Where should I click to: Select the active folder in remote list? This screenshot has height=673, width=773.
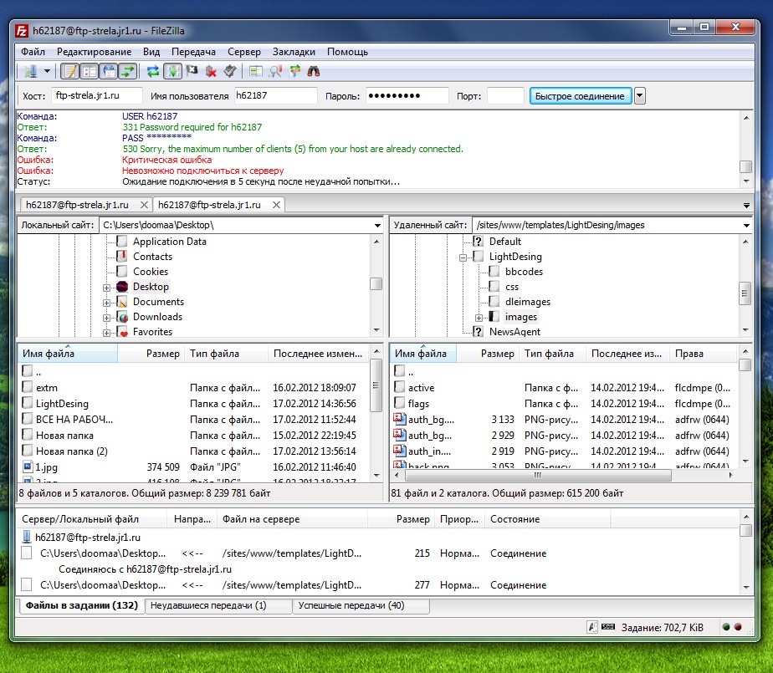pyautogui.click(x=421, y=388)
